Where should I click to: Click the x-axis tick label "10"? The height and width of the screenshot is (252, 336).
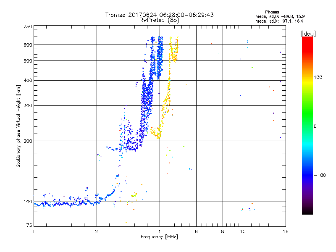(243, 231)
